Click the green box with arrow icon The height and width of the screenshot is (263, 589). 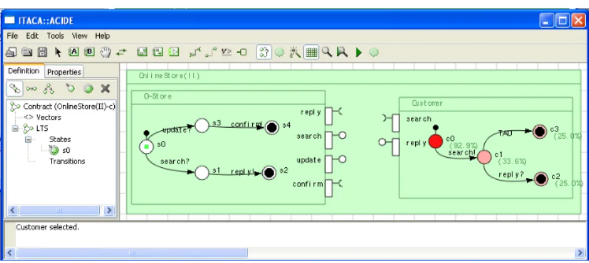[174, 52]
